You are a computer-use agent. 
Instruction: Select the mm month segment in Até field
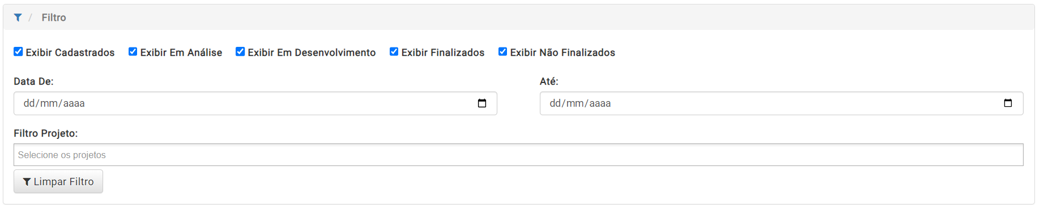(x=575, y=103)
